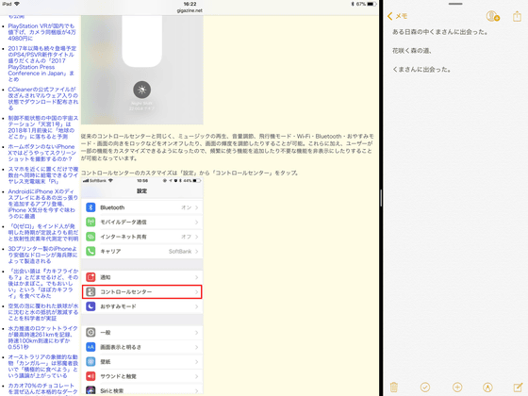Tap the 16:22 status bar clock

click(190, 4)
